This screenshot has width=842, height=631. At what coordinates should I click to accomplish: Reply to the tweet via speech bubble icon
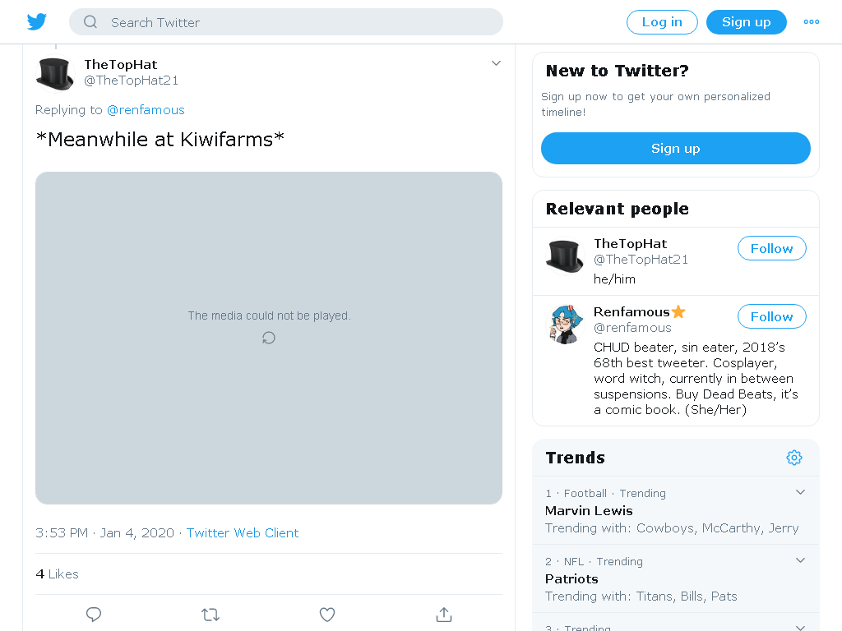(94, 615)
